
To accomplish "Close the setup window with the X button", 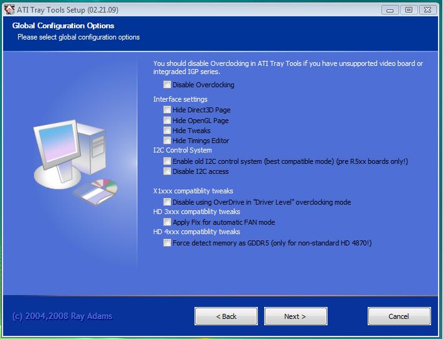I will tap(427, 10).
